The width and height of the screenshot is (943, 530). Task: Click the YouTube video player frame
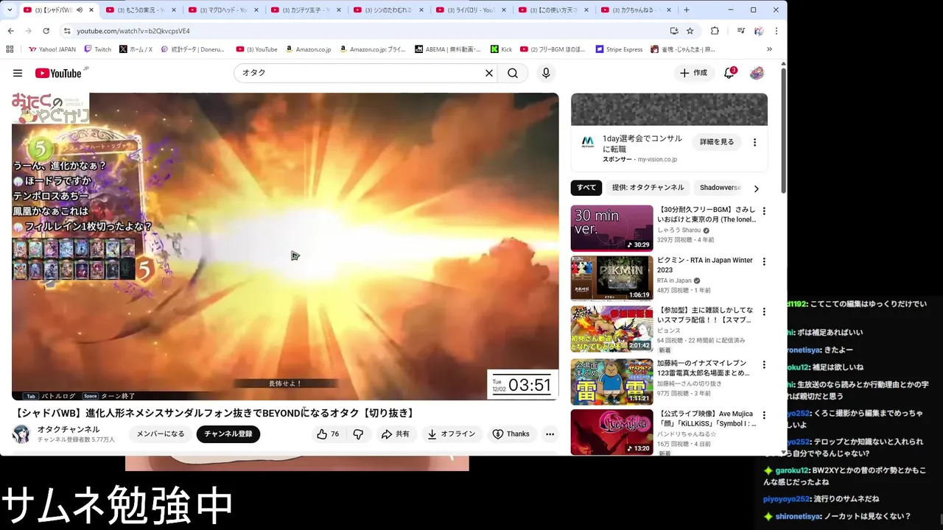[285, 247]
